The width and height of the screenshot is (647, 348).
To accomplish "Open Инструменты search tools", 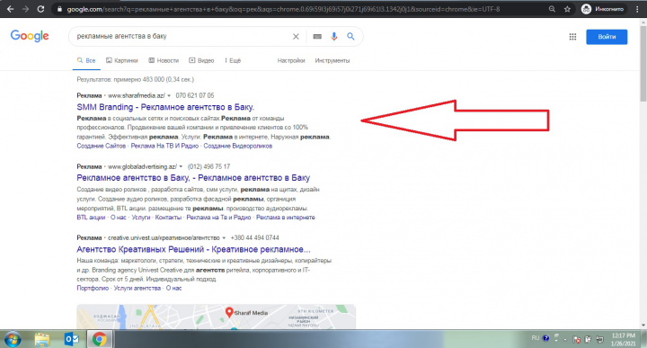I will pos(332,60).
